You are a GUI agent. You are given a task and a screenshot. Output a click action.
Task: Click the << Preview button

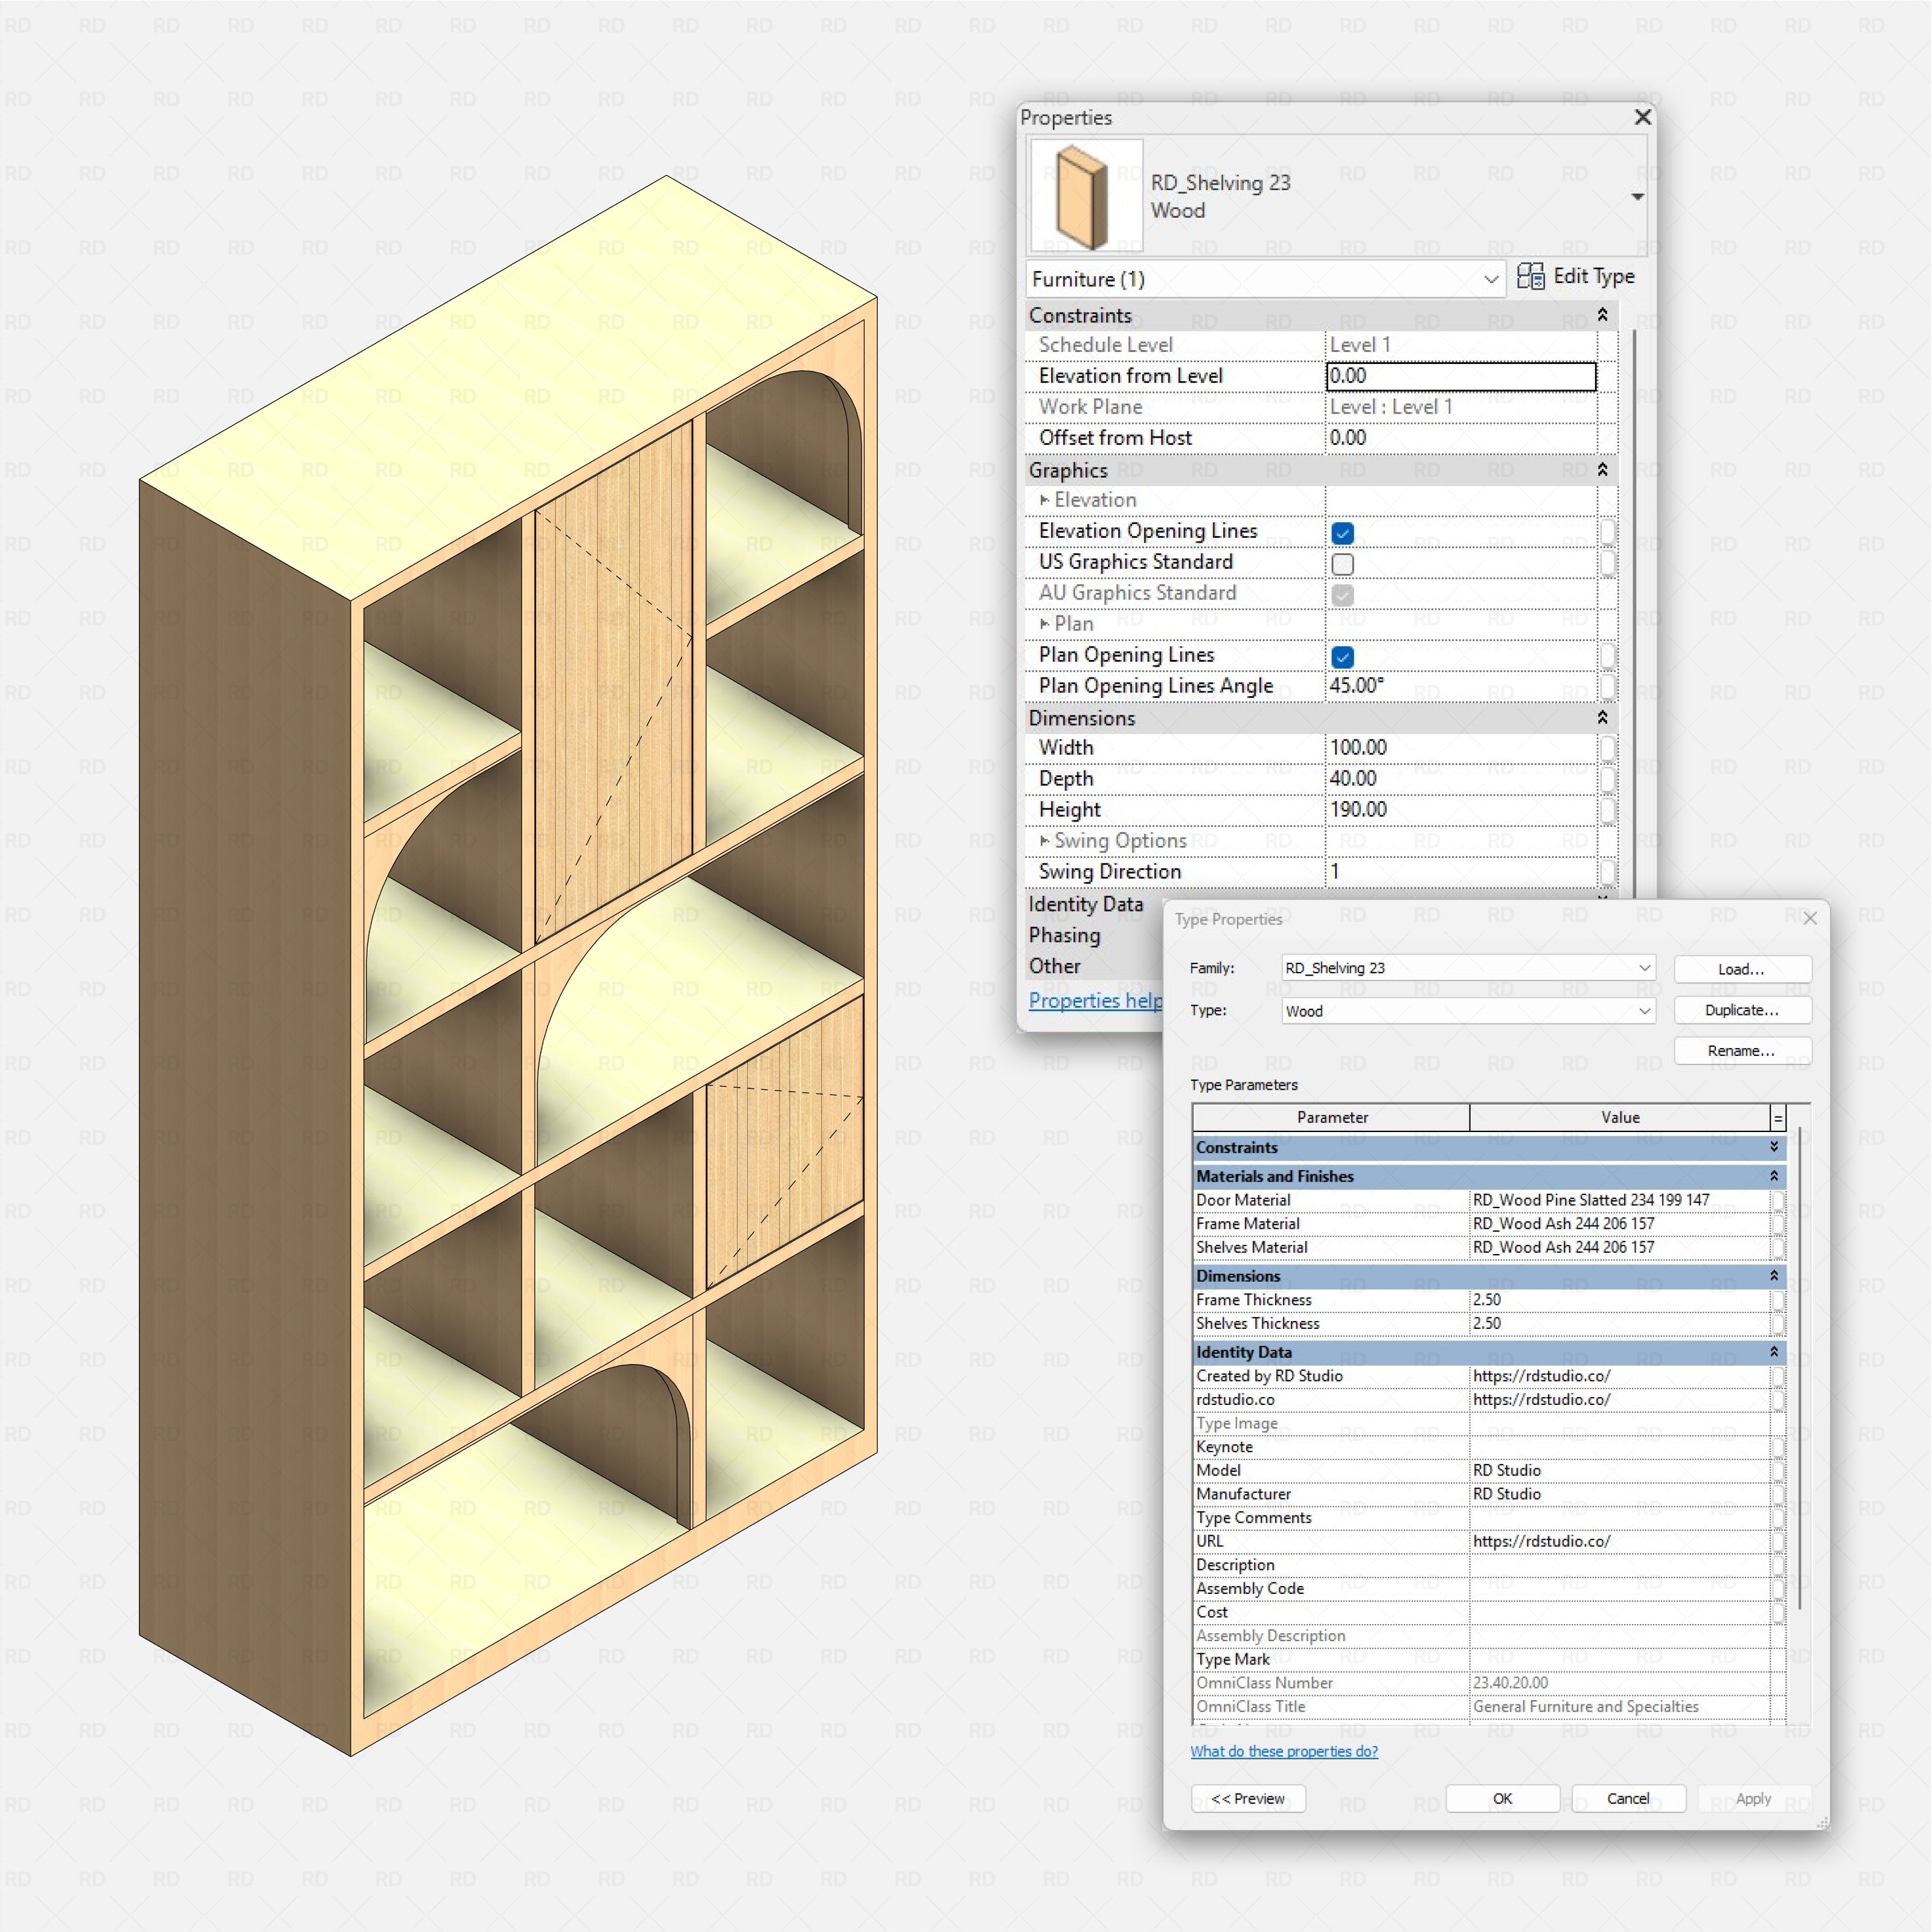pyautogui.click(x=1248, y=1799)
